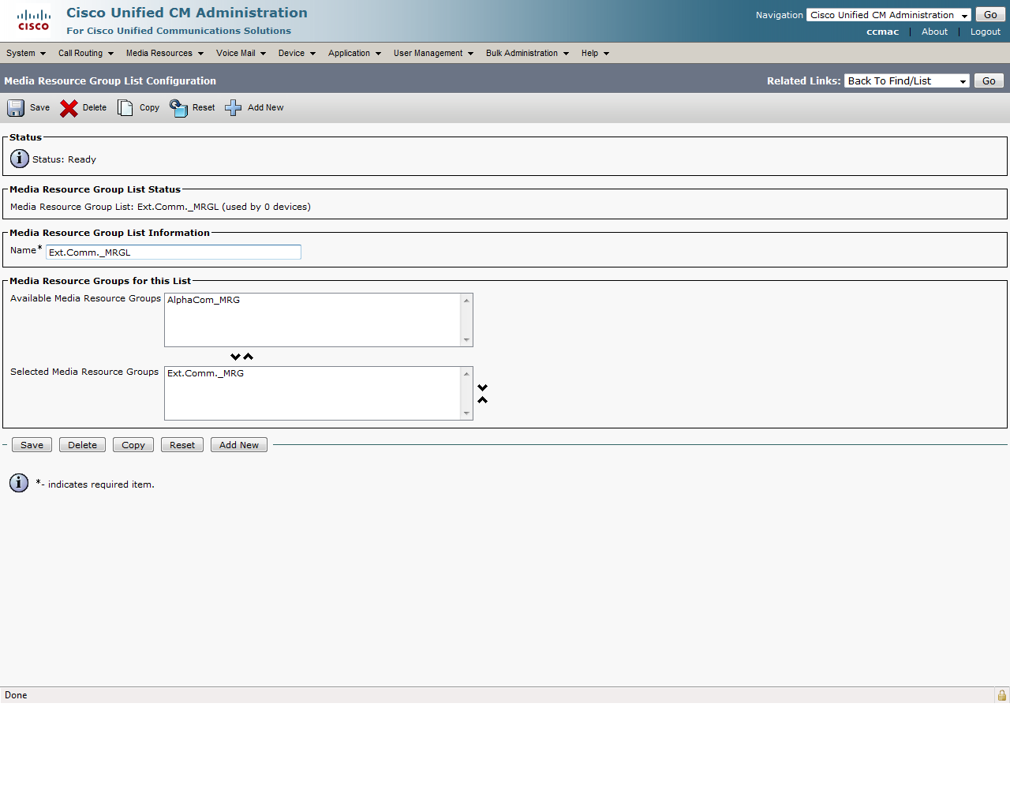
Task: Click the red X Delete icon
Action: click(69, 108)
